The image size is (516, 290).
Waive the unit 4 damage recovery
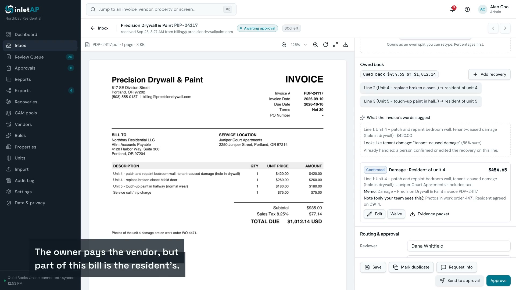coord(396,214)
